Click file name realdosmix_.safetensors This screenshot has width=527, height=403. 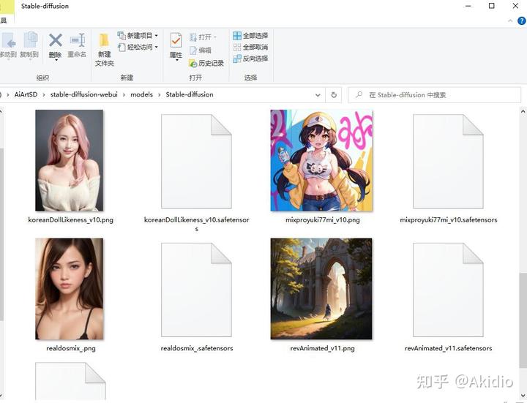[197, 348]
